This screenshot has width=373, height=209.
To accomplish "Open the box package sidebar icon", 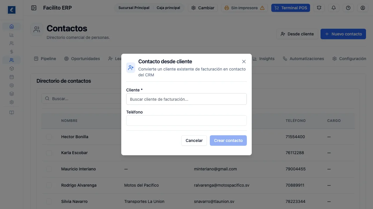I will click(12, 69).
